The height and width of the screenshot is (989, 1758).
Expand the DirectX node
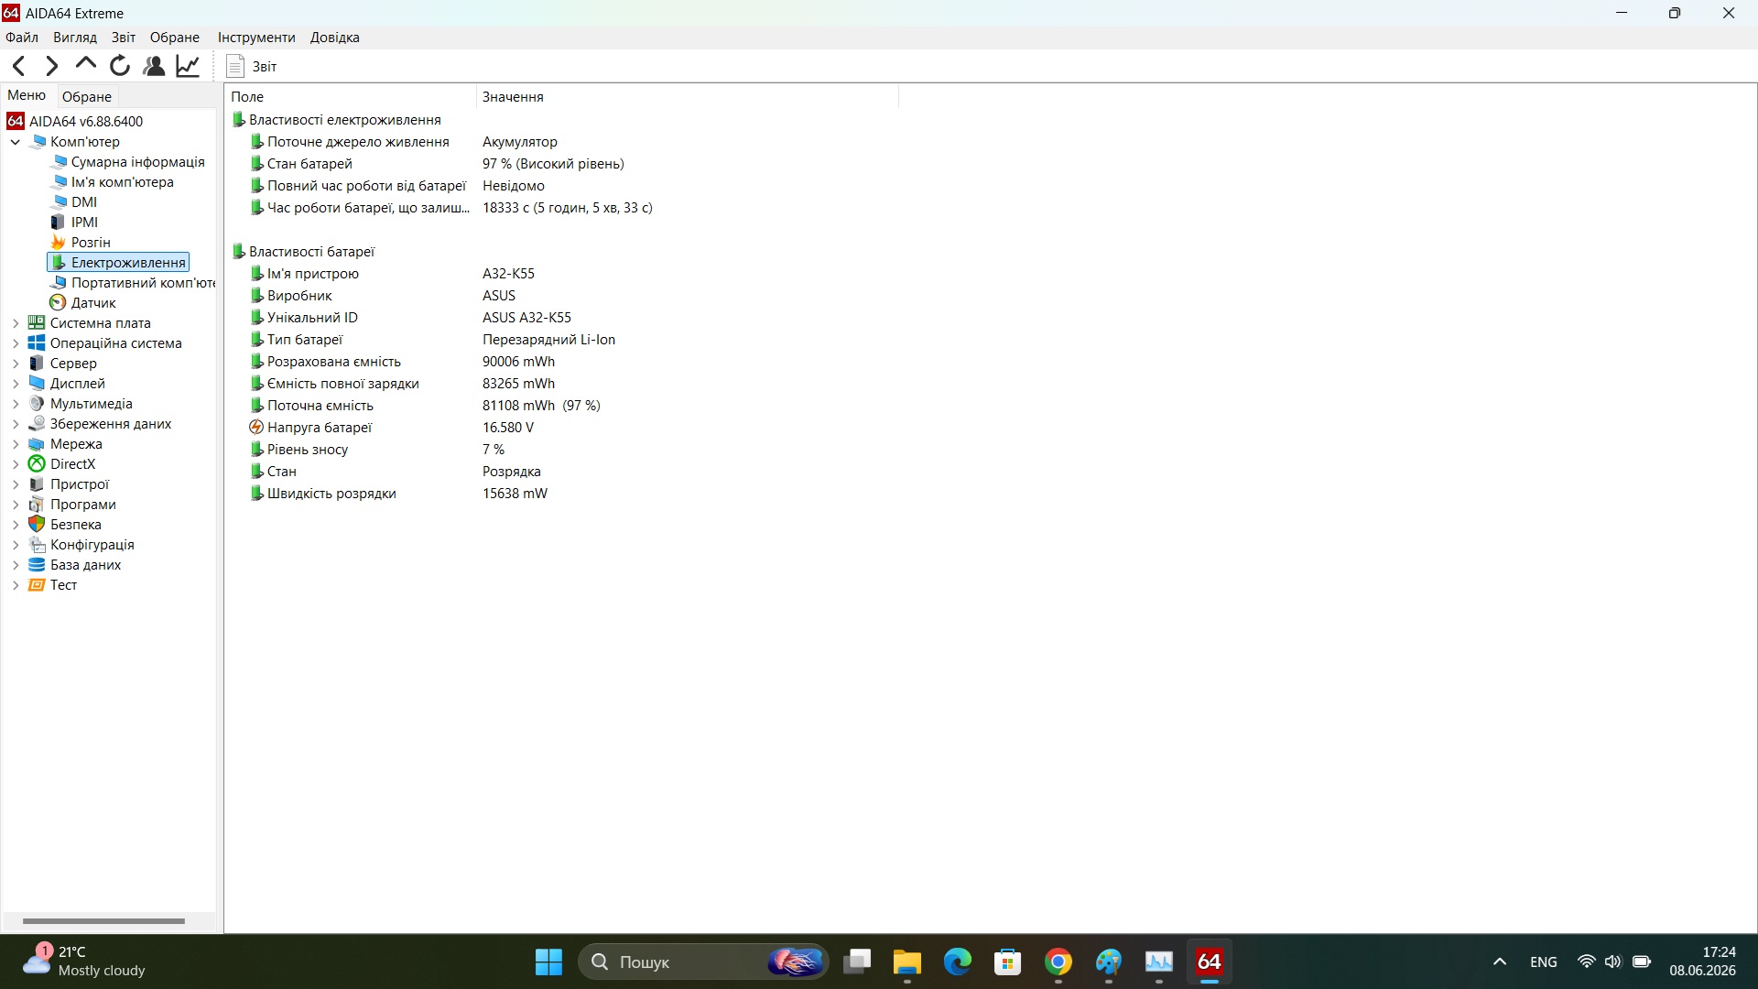pyautogui.click(x=16, y=464)
